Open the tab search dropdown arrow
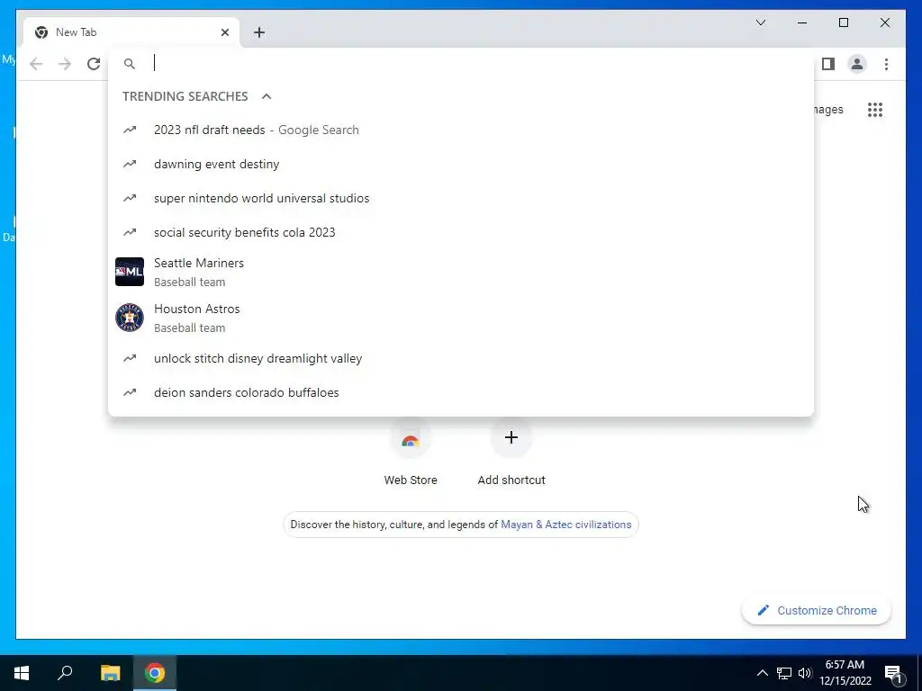 pyautogui.click(x=761, y=22)
